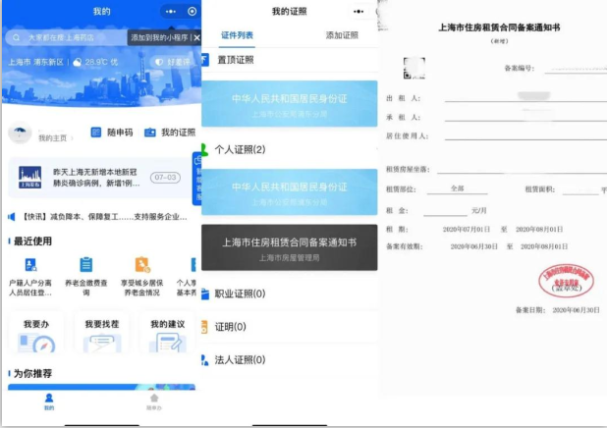The width and height of the screenshot is (607, 428).
Task: Tap the 随申办 home icon in bottom bar
Action: (153, 399)
